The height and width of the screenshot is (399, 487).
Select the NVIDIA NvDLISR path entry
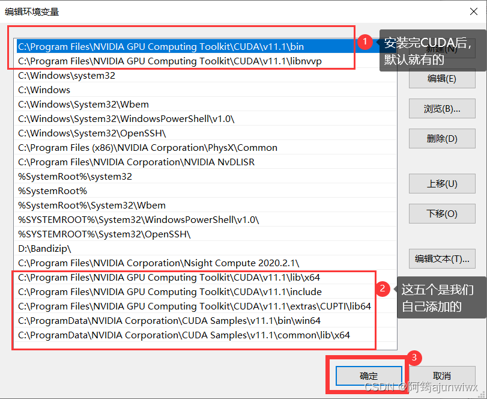205,162
